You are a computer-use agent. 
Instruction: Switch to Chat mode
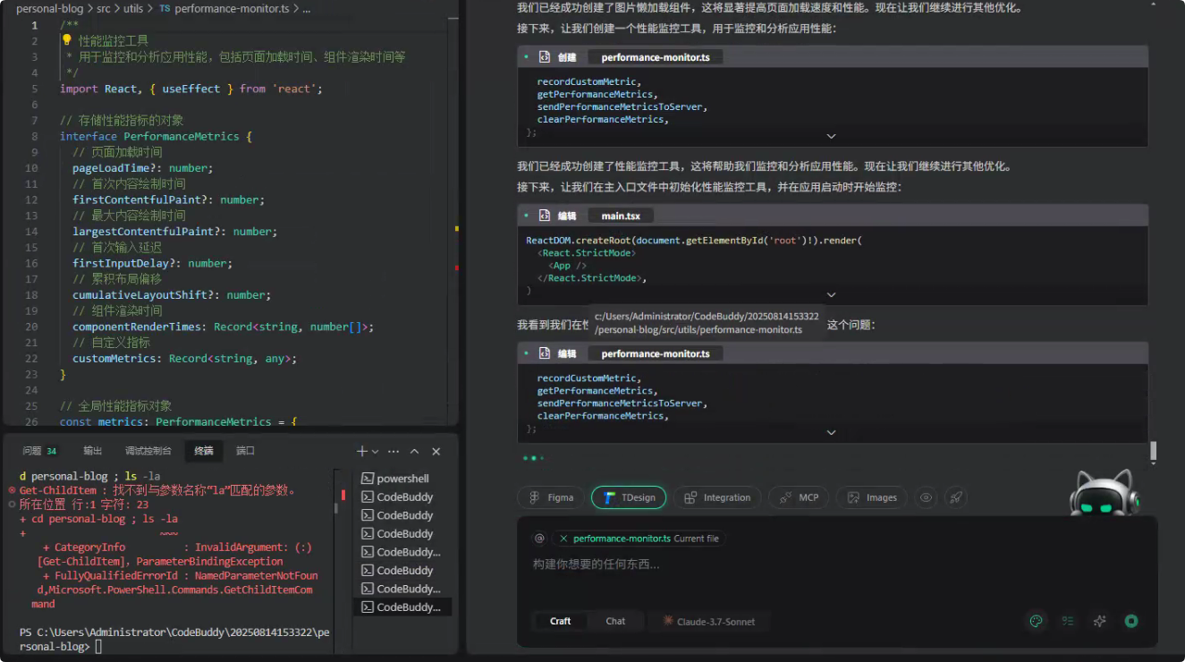coord(616,621)
